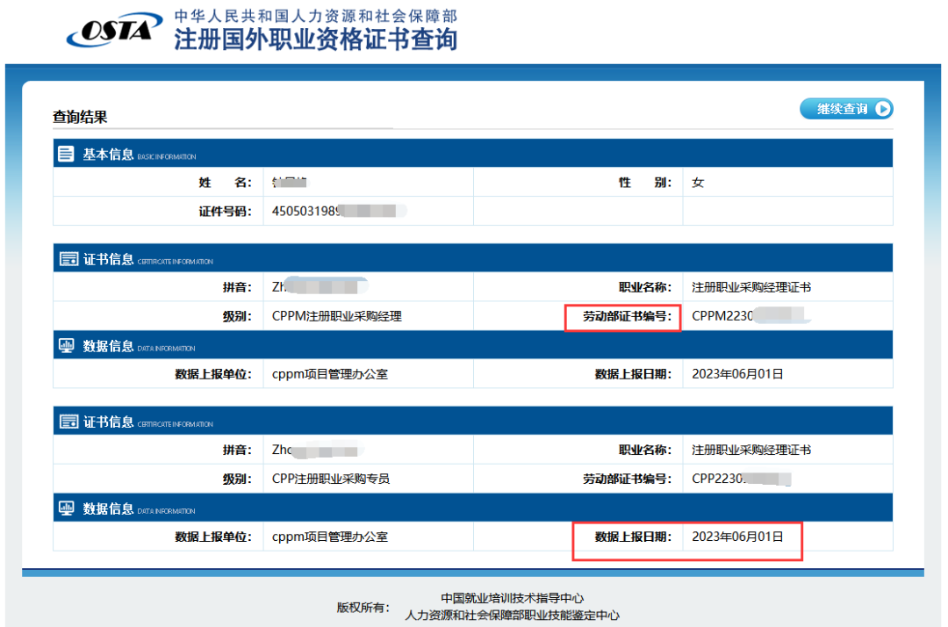This screenshot has width=948, height=627.
Task: Click the OSTA logo
Action: tap(115, 30)
